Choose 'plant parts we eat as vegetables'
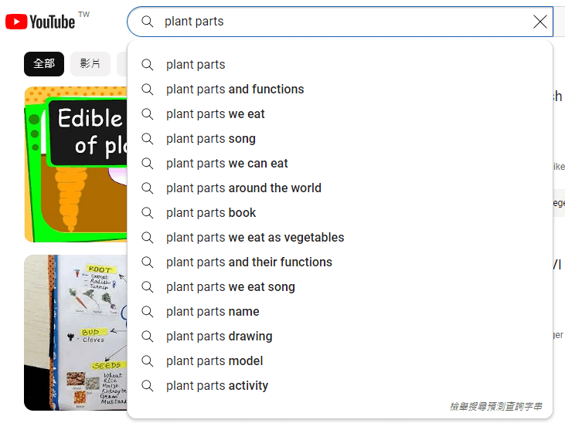The image size is (565, 423). pos(255,238)
